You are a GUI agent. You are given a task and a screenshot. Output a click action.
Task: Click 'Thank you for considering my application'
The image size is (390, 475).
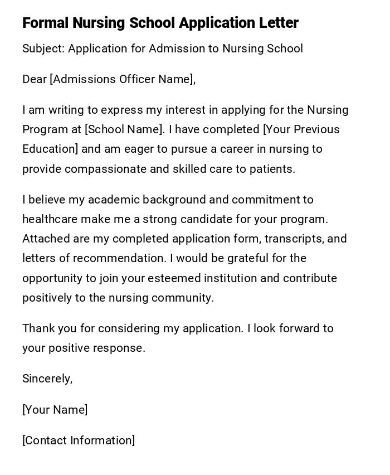132,328
